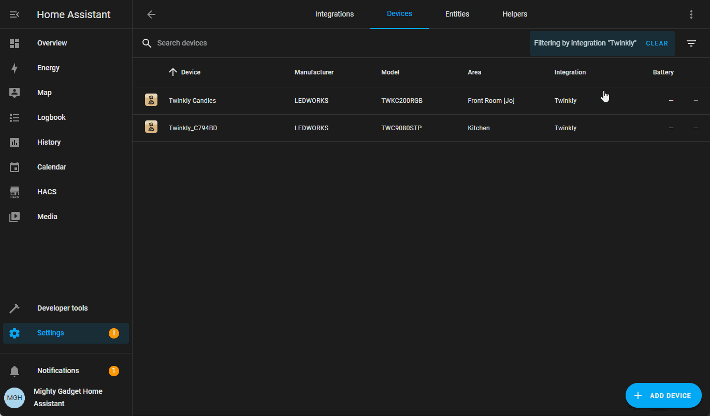Viewport: 710px width, 416px height.
Task: Sort devices by Device column header
Action: tap(191, 72)
